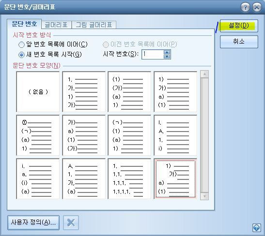
Task: Choose the ① (ㄱ) (a) 1) numbering style
Action: 38,135
